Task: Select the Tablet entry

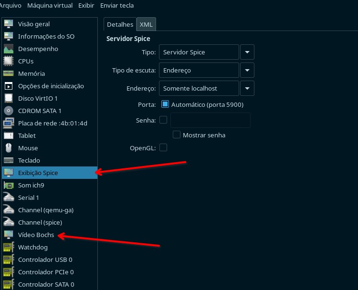Action: (x=50, y=135)
